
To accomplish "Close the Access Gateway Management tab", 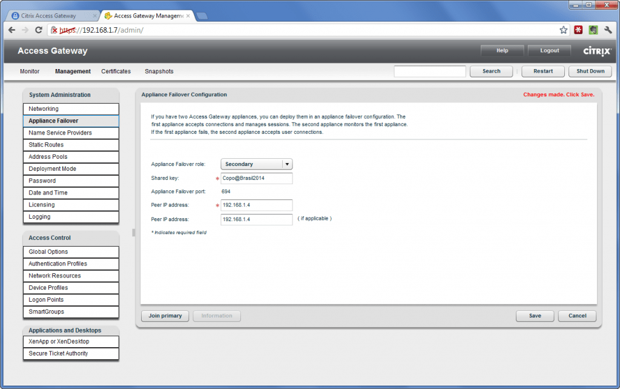I will click(188, 16).
